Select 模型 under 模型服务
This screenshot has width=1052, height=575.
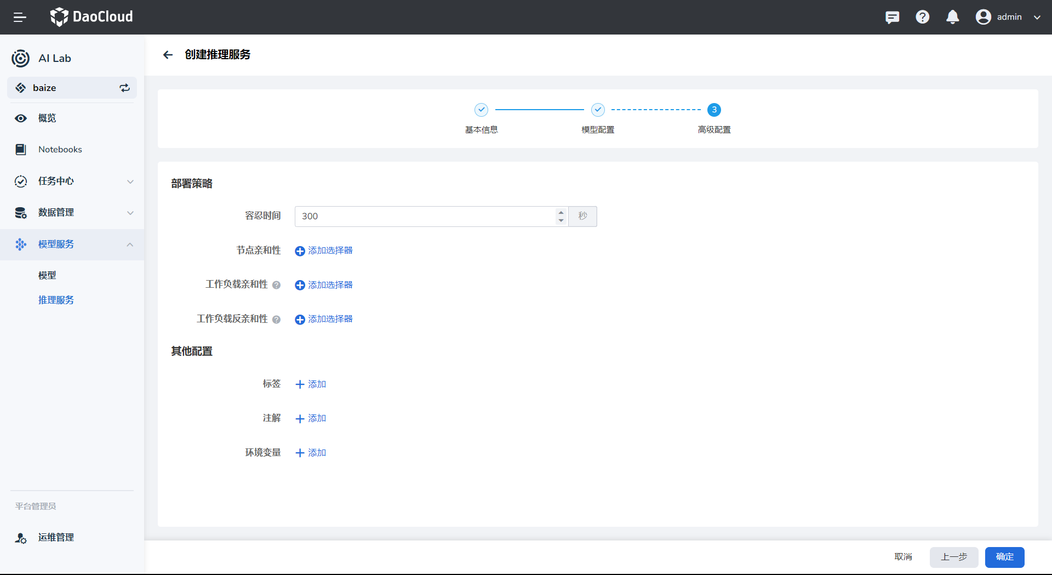click(47, 276)
